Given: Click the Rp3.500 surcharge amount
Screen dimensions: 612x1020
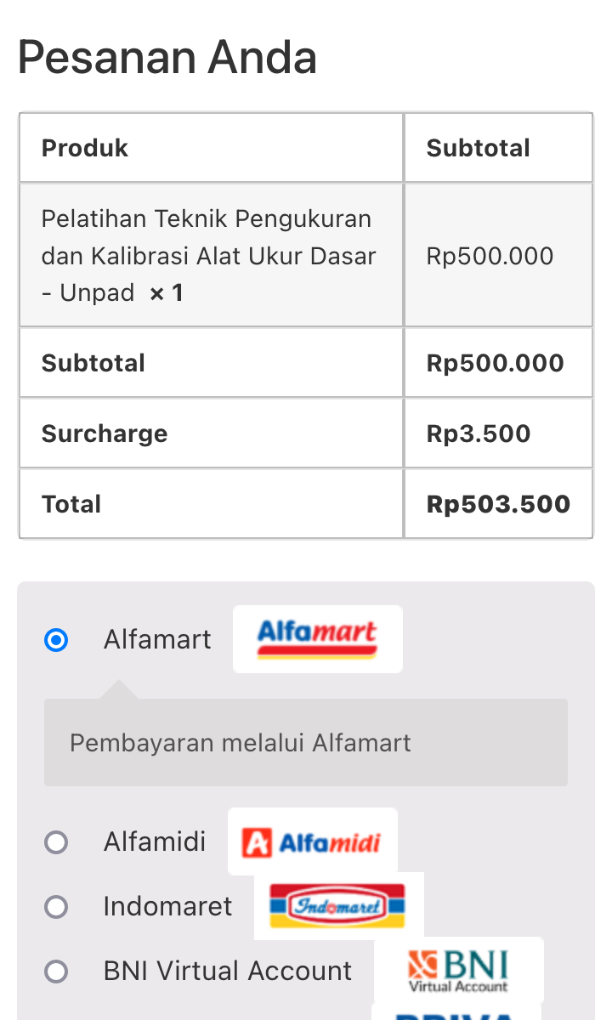Looking at the screenshot, I should [479, 433].
